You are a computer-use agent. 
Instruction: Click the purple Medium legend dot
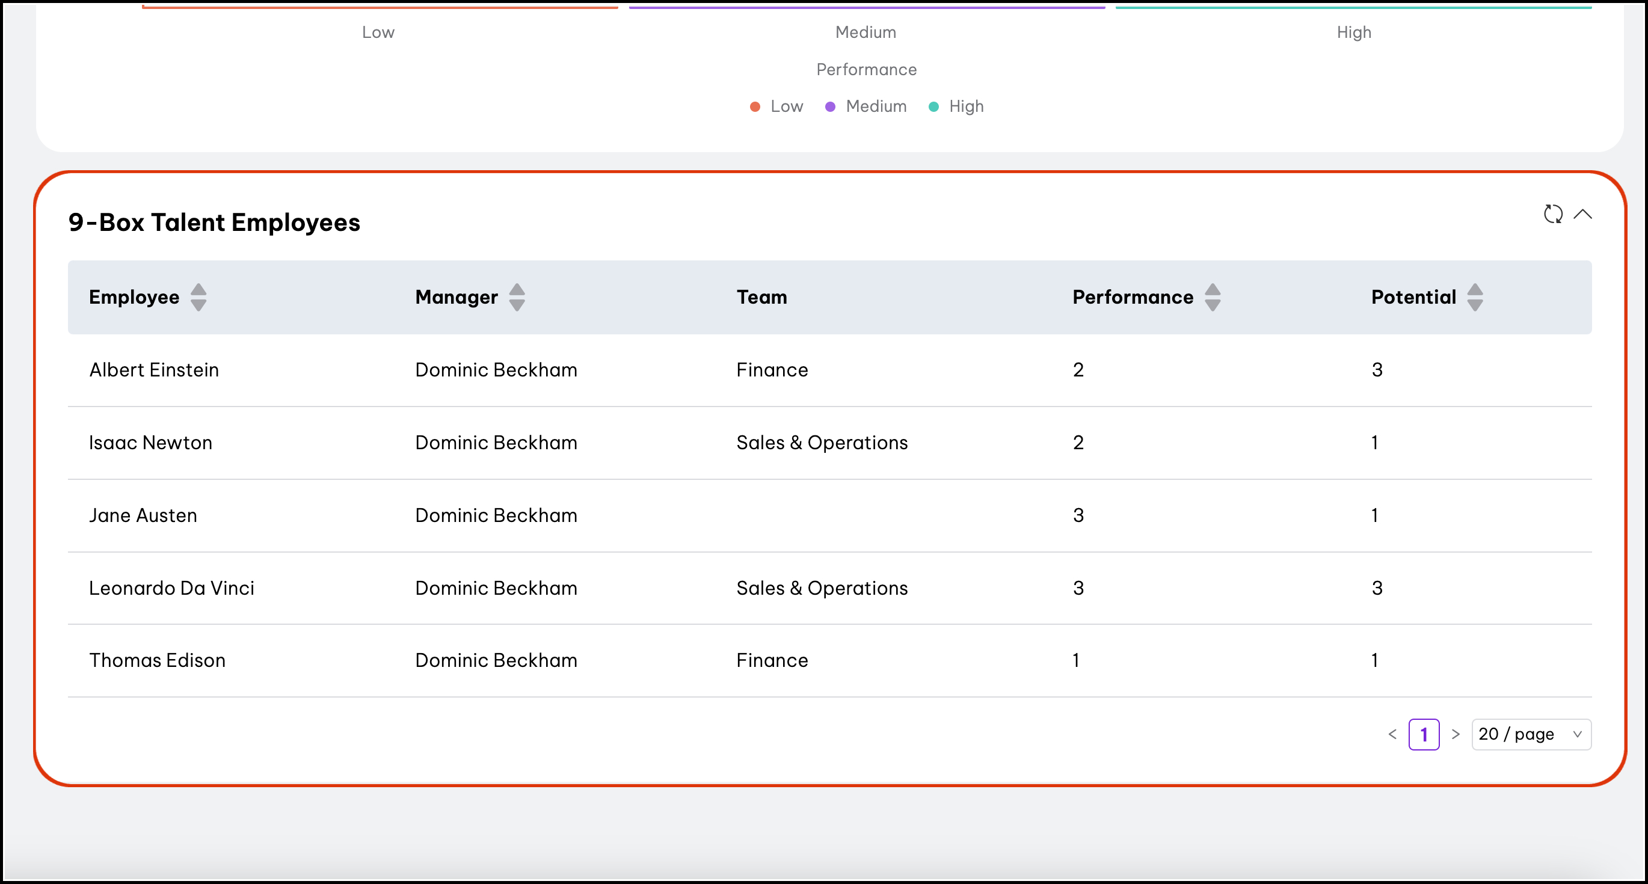click(830, 107)
